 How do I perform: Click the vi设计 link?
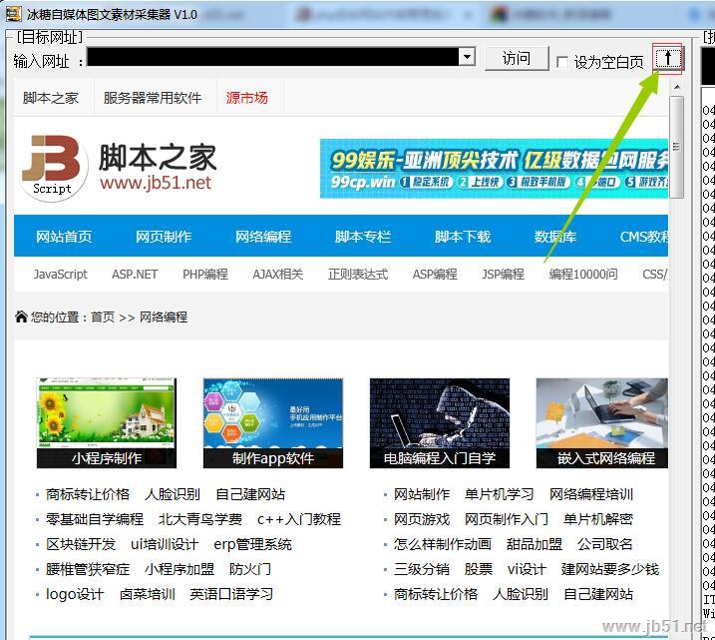coord(527,569)
